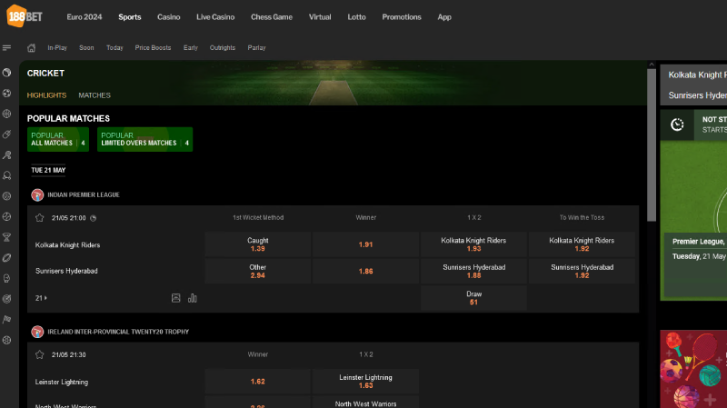Open the scoreboard image icon for Kolkata match
Screen dimensions: 727x408
pos(175,298)
